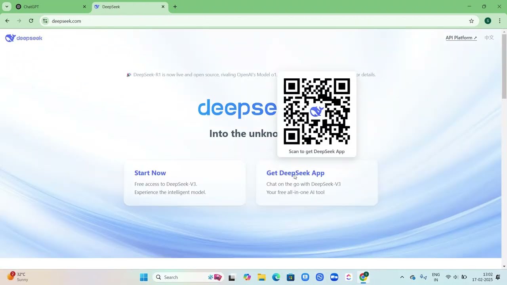Open Microsoft Store from the taskbar

291,277
